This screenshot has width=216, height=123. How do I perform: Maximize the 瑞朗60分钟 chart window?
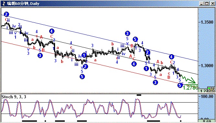207,4
